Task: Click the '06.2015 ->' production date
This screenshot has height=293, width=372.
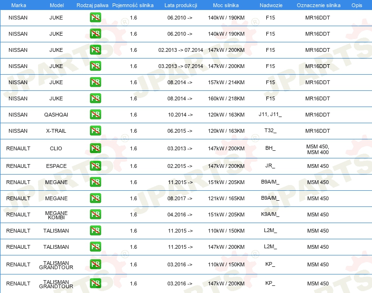Action: click(180, 131)
